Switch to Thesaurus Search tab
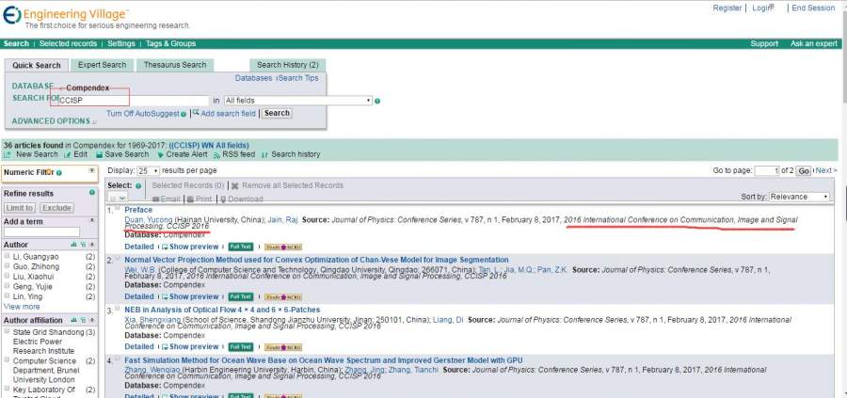 [x=175, y=65]
